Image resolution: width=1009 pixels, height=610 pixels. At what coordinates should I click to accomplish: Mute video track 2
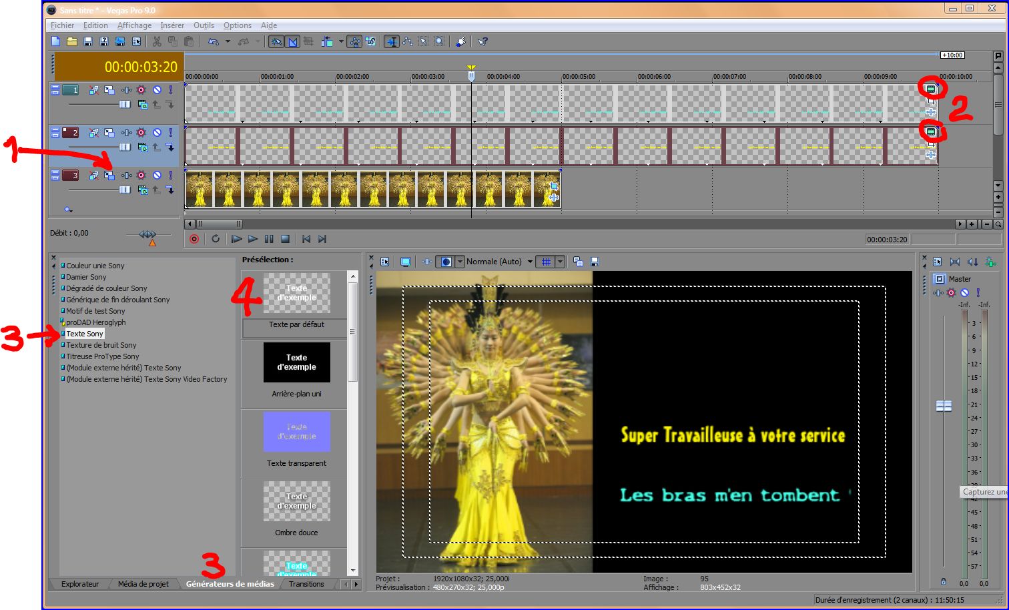coord(157,133)
